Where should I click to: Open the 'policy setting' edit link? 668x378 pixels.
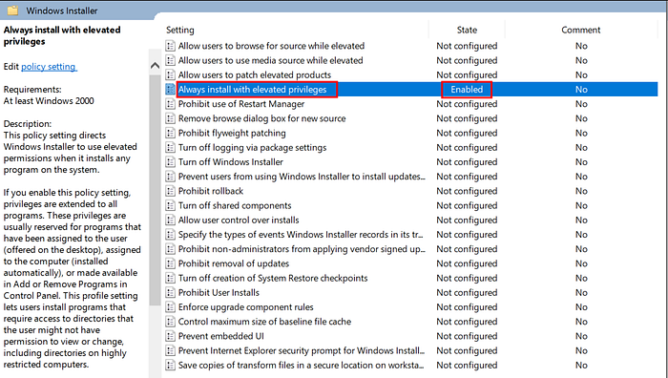(x=49, y=67)
